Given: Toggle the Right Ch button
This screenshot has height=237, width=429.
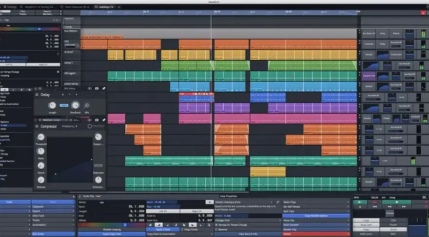Looking at the screenshot, I should coord(197,211).
